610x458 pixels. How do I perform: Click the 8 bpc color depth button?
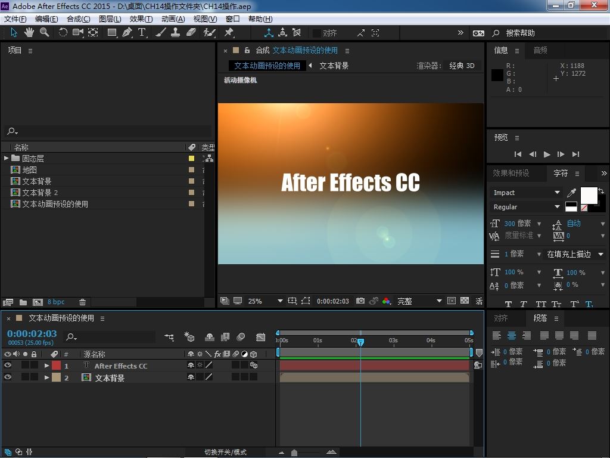tap(56, 302)
